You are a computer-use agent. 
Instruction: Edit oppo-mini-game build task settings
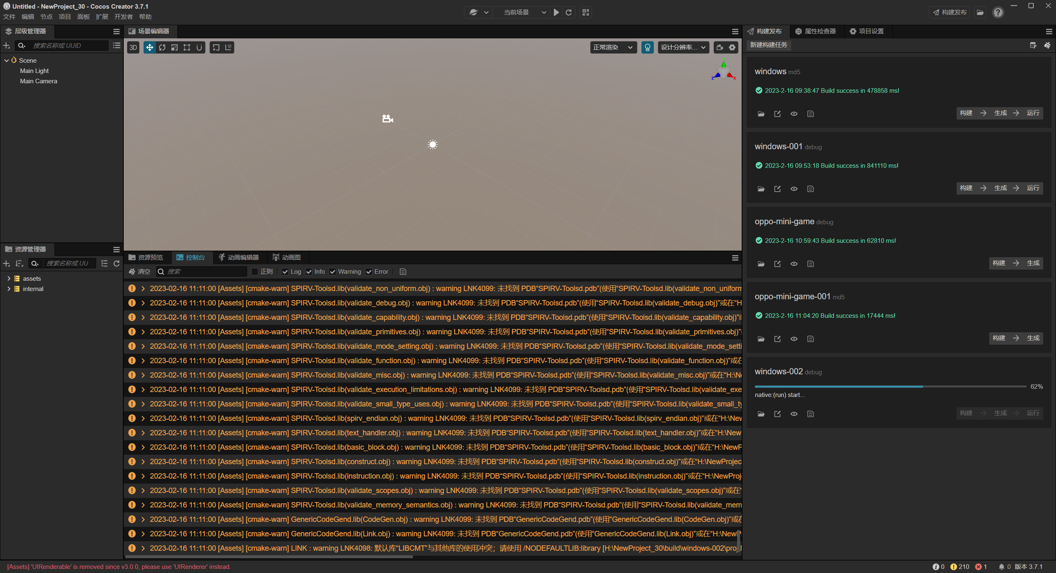pyautogui.click(x=778, y=264)
